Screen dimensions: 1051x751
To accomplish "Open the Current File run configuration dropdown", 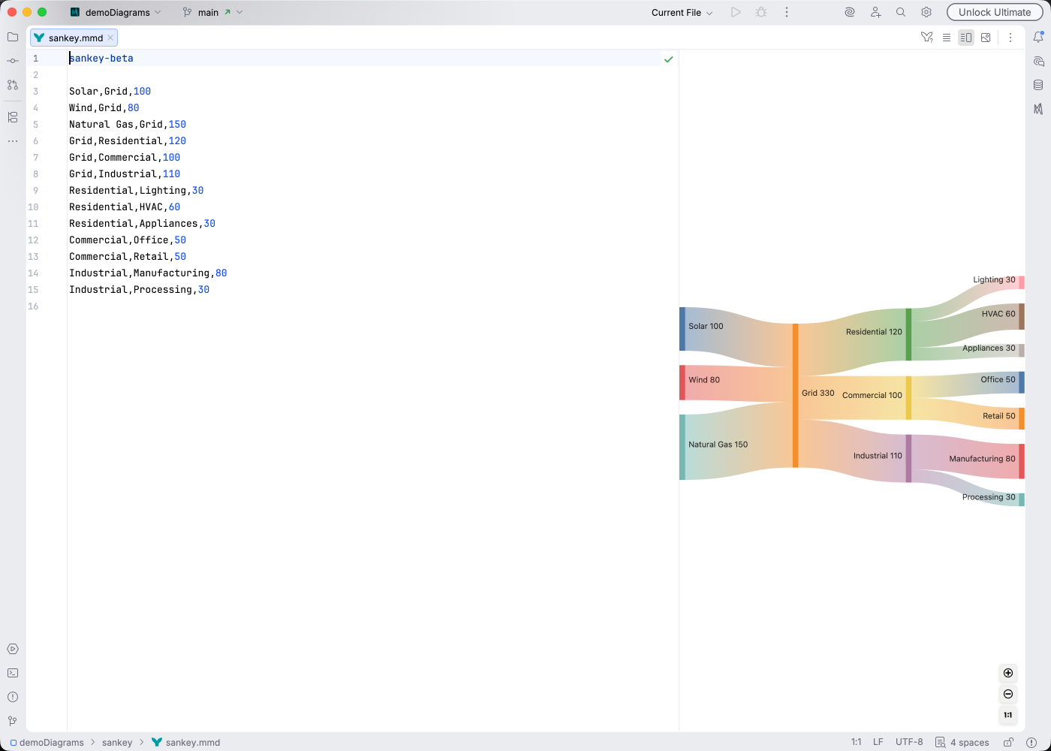I will [681, 12].
